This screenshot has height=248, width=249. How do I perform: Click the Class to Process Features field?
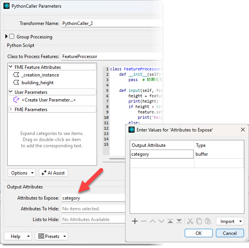tap(112, 56)
